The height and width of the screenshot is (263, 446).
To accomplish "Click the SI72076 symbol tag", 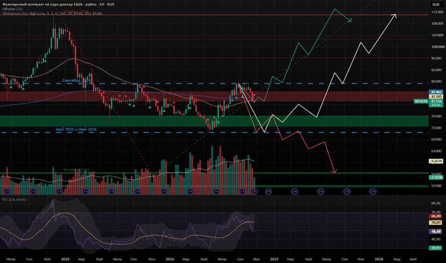I will (421, 101).
